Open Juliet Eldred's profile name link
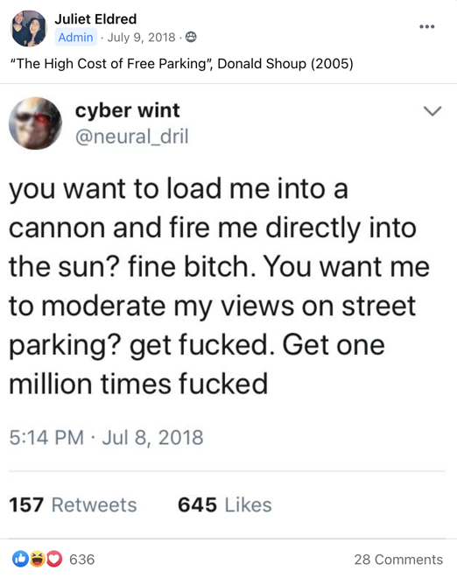457x578 pixels. tap(95, 18)
